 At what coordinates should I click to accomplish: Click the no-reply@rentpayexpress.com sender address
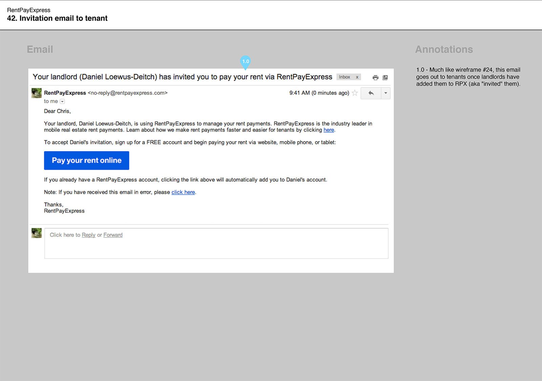pos(128,93)
